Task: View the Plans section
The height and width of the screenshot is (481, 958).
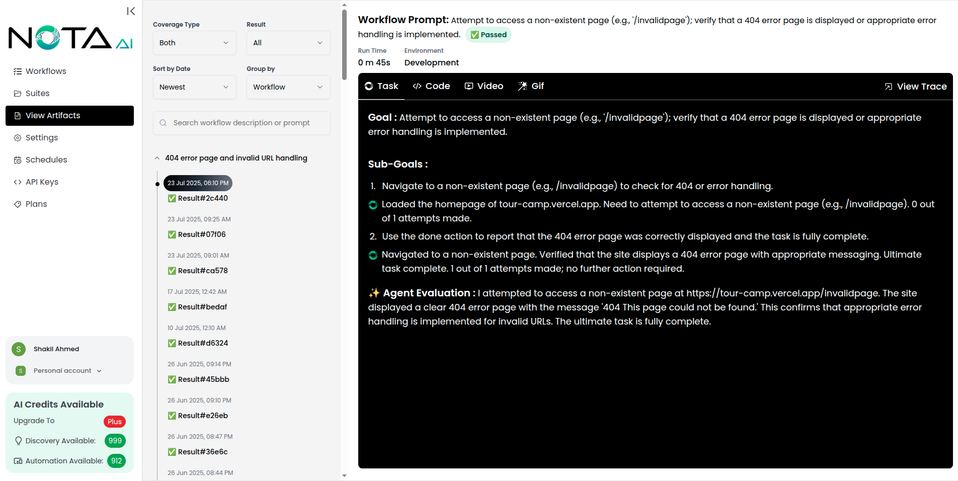Action: (36, 204)
